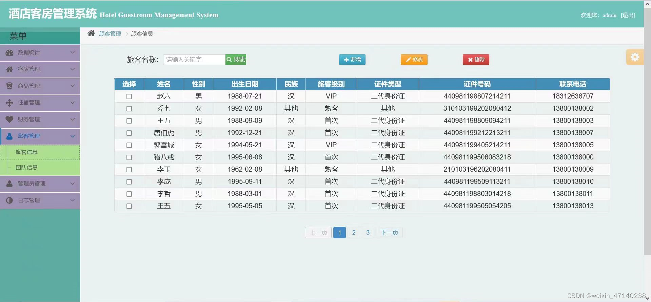The height and width of the screenshot is (302, 651).
Task: Tick the checkbox for 赵六
Action: click(129, 96)
